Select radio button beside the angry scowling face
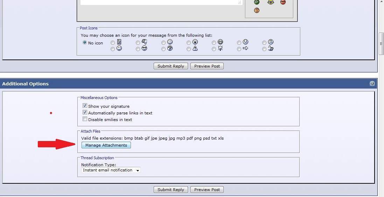The height and width of the screenshot is (197, 384). click(264, 43)
